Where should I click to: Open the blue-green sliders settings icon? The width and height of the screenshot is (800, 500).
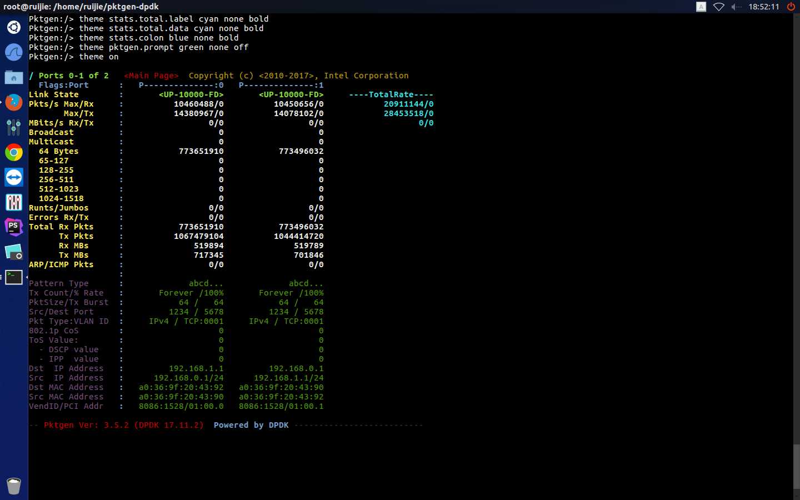click(13, 127)
